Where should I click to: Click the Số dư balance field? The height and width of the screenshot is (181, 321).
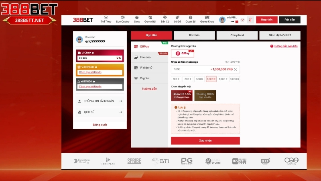[100, 58]
